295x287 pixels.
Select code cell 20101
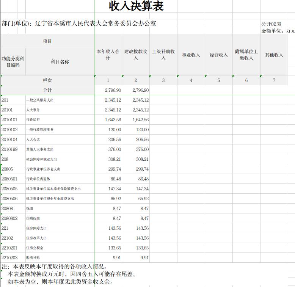click(13, 110)
